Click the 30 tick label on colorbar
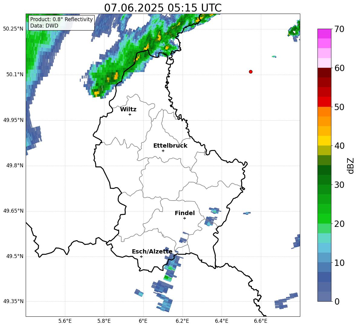358x327 pixels. pyautogui.click(x=339, y=185)
